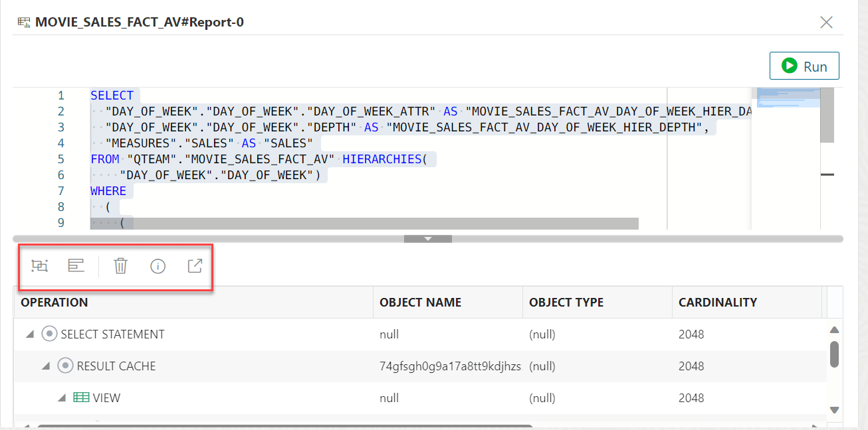The width and height of the screenshot is (868, 430).
Task: Collapse the RESULT CACHE tree node
Action: click(45, 366)
